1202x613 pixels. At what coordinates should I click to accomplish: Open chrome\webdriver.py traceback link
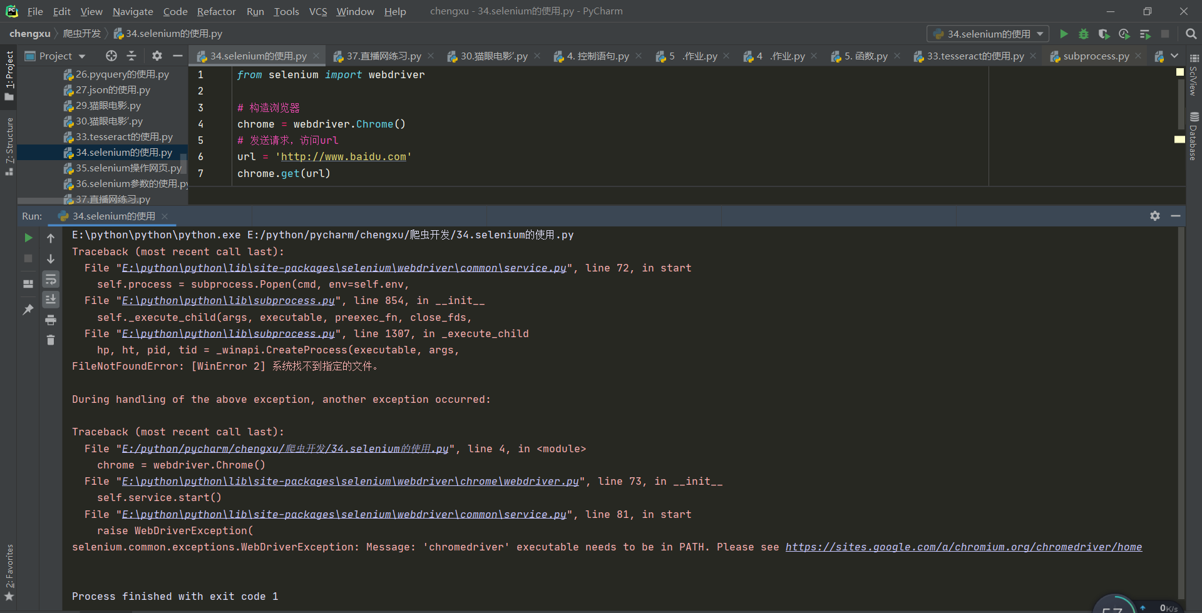point(350,481)
